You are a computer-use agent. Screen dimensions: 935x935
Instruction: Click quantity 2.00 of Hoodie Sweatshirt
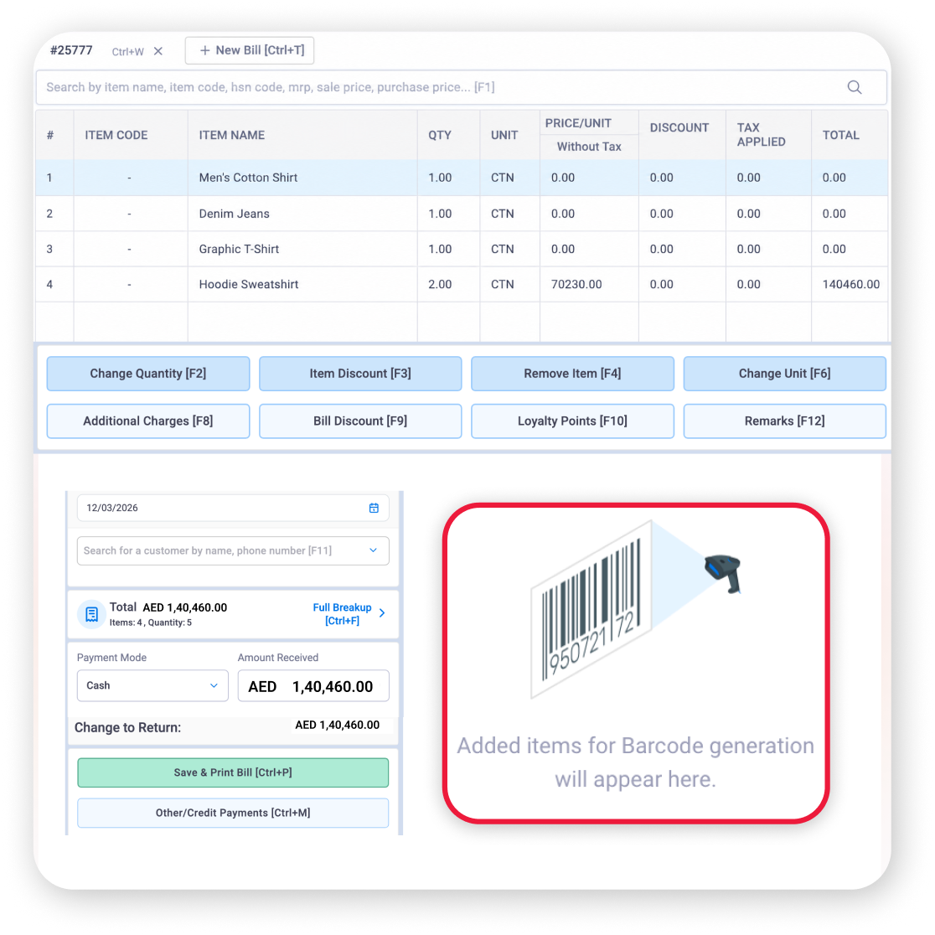tap(440, 284)
